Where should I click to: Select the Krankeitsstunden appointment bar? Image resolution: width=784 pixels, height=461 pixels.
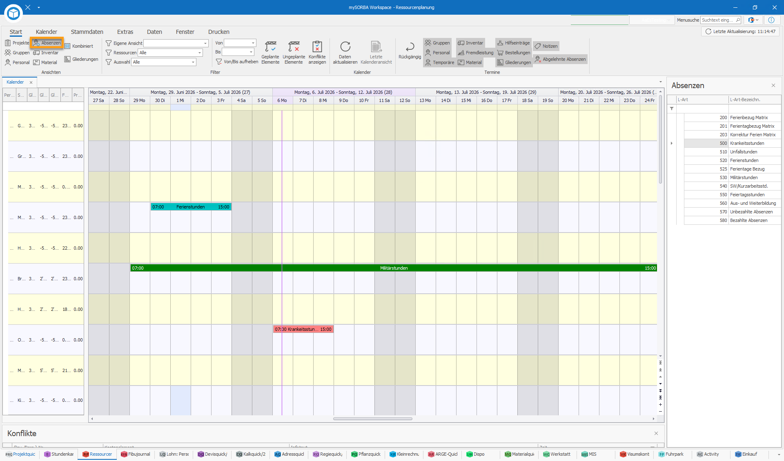(x=303, y=329)
